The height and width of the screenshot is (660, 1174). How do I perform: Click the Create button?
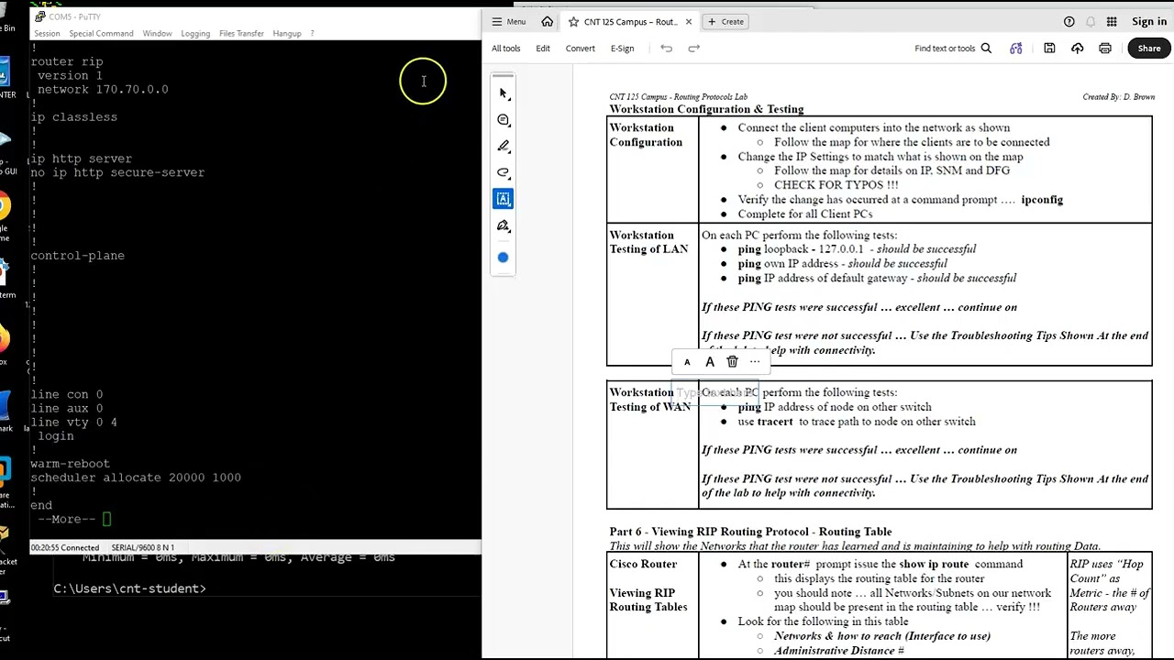point(725,22)
